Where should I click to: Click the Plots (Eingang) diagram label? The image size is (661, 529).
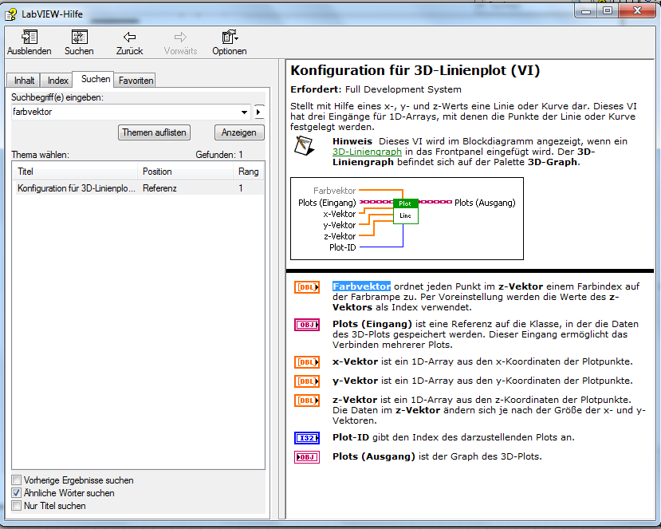click(x=327, y=203)
